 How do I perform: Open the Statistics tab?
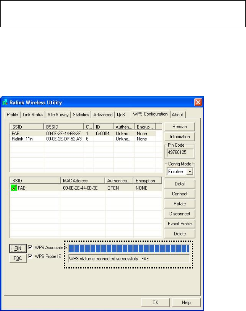[81, 115]
